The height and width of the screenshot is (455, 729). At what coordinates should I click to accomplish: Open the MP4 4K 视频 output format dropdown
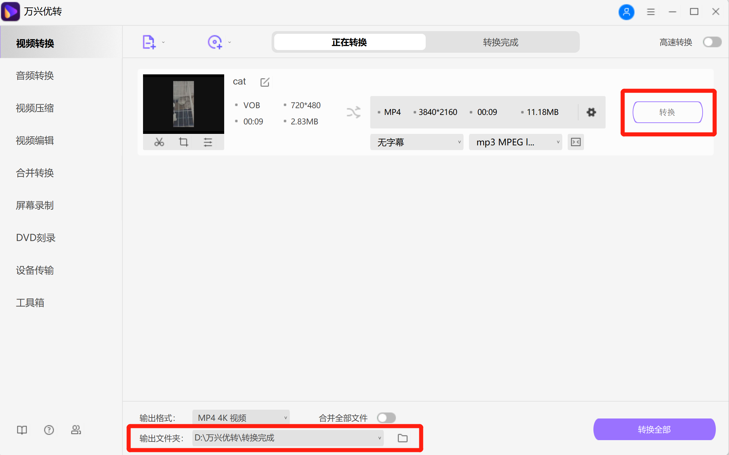coord(241,417)
